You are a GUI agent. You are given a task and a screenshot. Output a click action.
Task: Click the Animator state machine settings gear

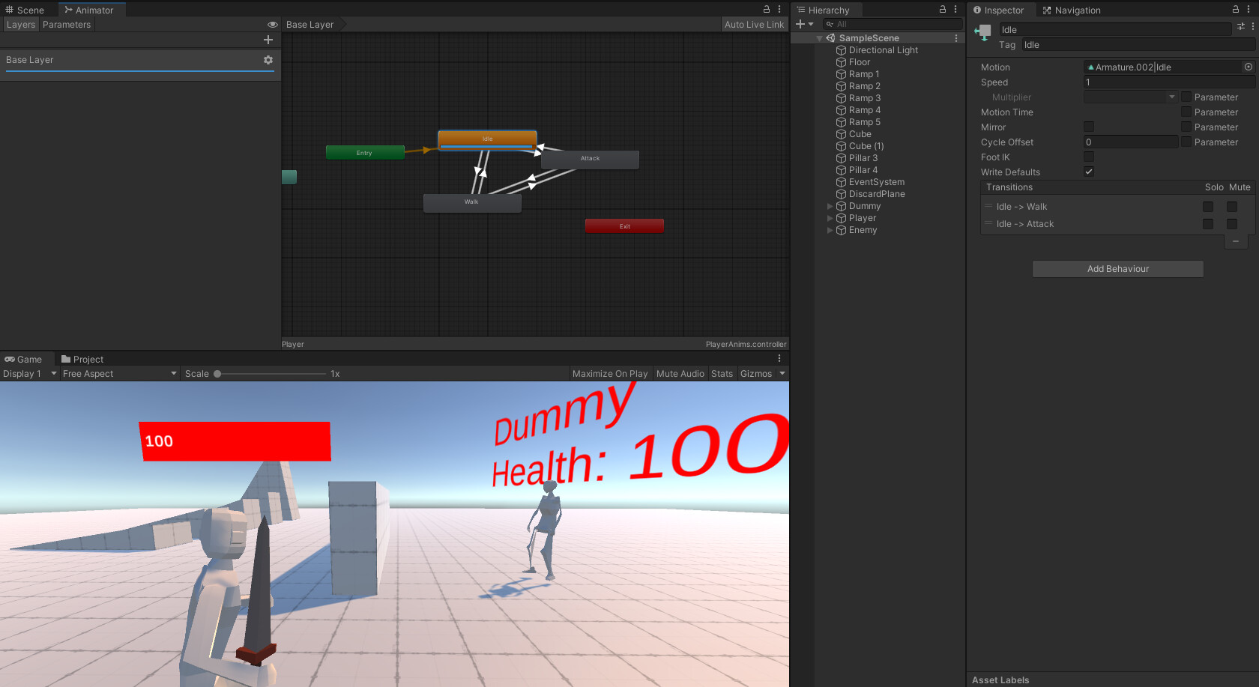click(268, 60)
